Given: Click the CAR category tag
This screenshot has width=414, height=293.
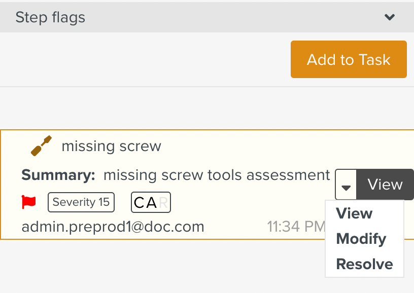Looking at the screenshot, I should (x=150, y=202).
